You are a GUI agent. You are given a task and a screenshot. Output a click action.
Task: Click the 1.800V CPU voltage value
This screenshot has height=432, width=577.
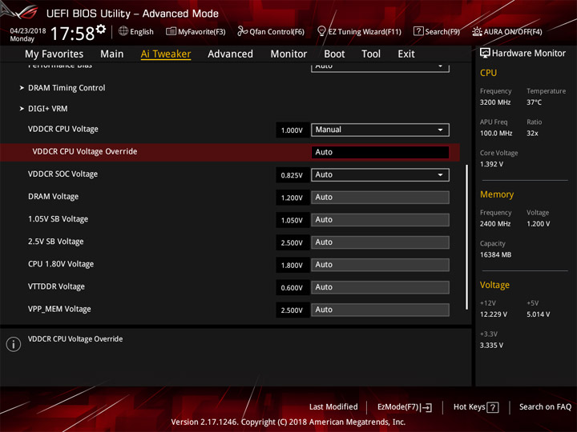(292, 266)
